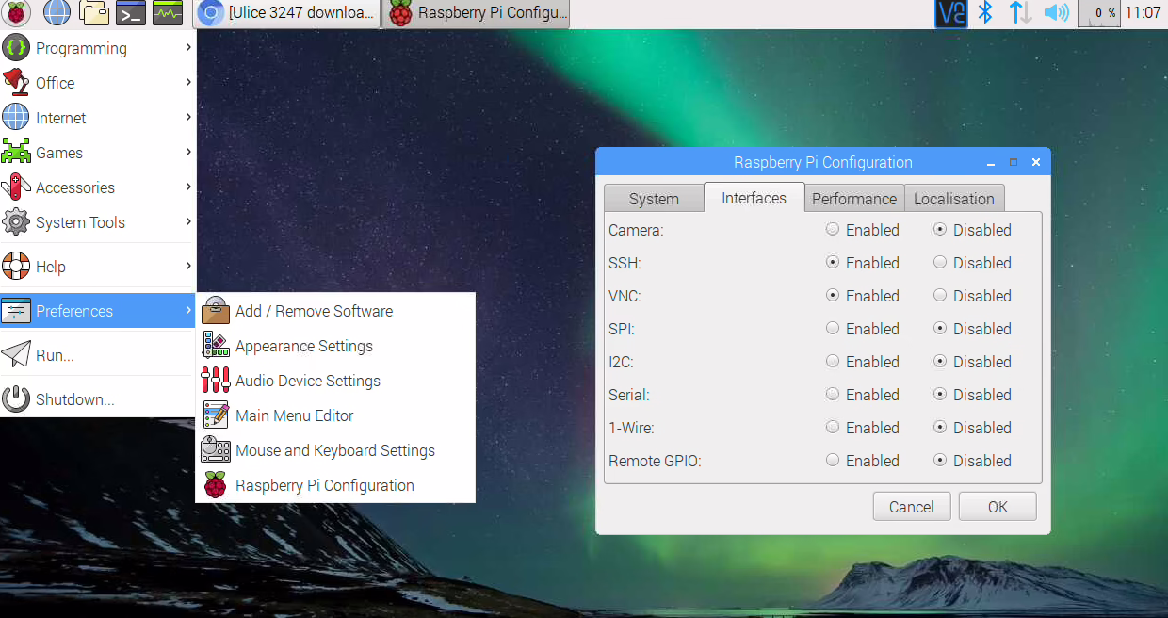Click the Raspberry Pi main menu icon
Screen dimensions: 1168x618
pos(17,13)
